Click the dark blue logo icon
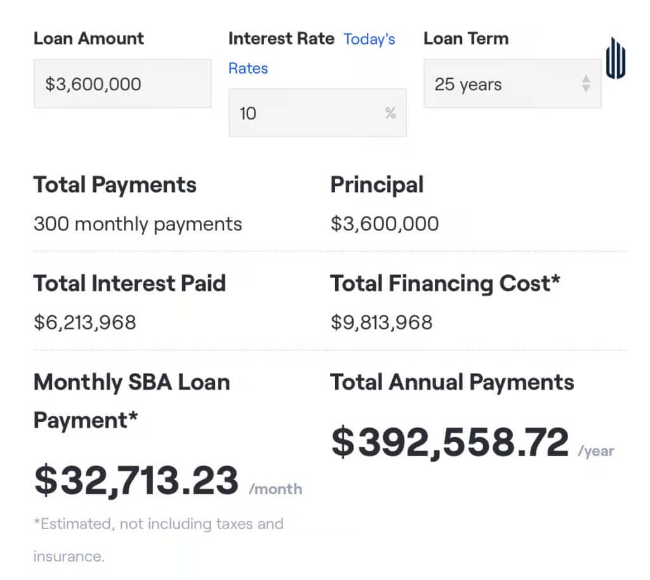Screen dimensions: 650x580 coord(616,58)
